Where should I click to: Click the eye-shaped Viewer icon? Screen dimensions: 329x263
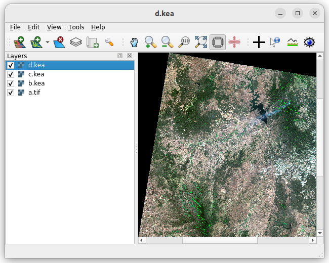click(309, 42)
